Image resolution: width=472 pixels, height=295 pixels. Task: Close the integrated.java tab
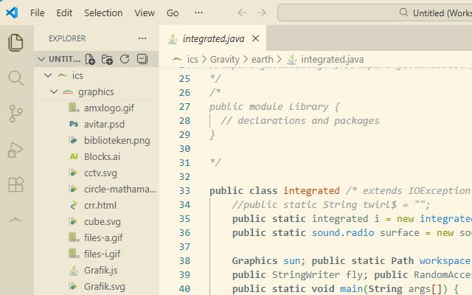click(255, 38)
